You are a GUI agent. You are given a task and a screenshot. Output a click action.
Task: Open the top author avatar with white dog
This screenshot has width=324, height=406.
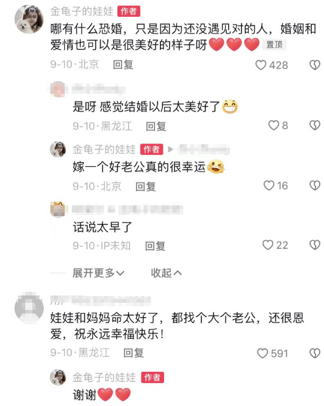(29, 19)
